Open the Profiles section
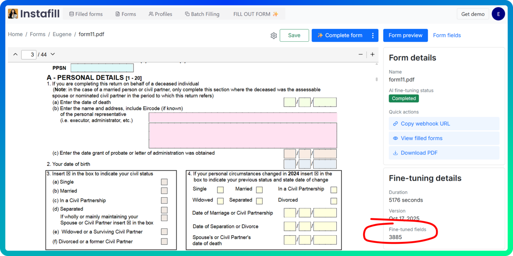Screen dimensions: 513x256 point(160,14)
